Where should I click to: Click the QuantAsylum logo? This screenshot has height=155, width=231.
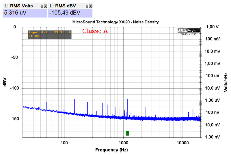click(189, 30)
